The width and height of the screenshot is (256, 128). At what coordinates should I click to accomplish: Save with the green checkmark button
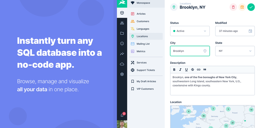[251, 7]
